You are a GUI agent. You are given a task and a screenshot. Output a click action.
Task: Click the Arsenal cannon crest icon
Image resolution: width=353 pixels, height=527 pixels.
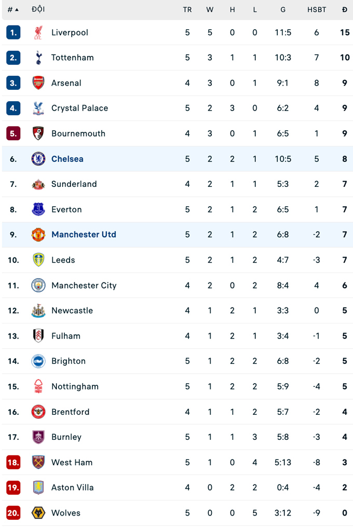click(38, 83)
